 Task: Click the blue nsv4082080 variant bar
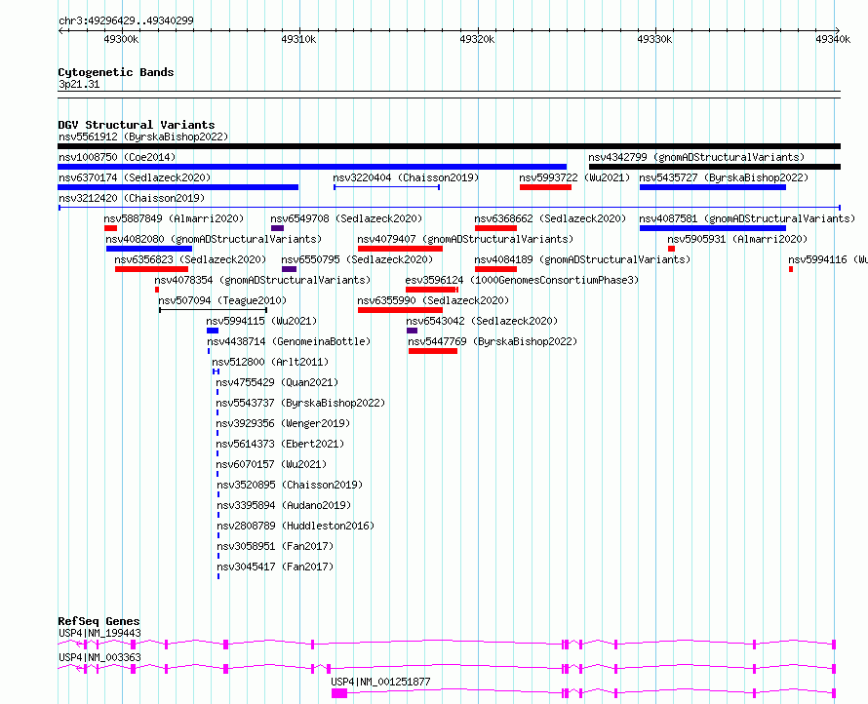pyautogui.click(x=149, y=249)
